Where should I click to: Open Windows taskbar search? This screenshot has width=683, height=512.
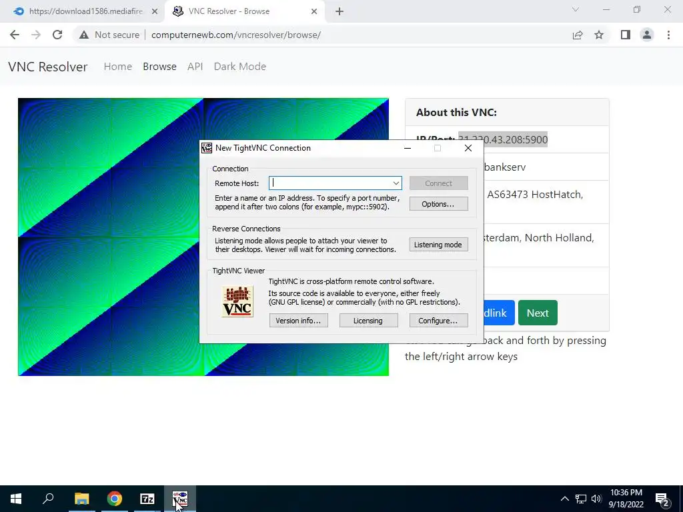48,499
